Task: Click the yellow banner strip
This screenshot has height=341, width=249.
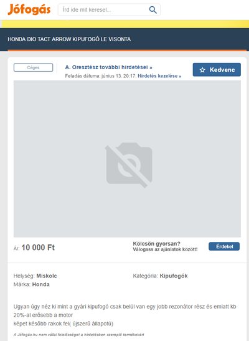Action: click(x=125, y=24)
